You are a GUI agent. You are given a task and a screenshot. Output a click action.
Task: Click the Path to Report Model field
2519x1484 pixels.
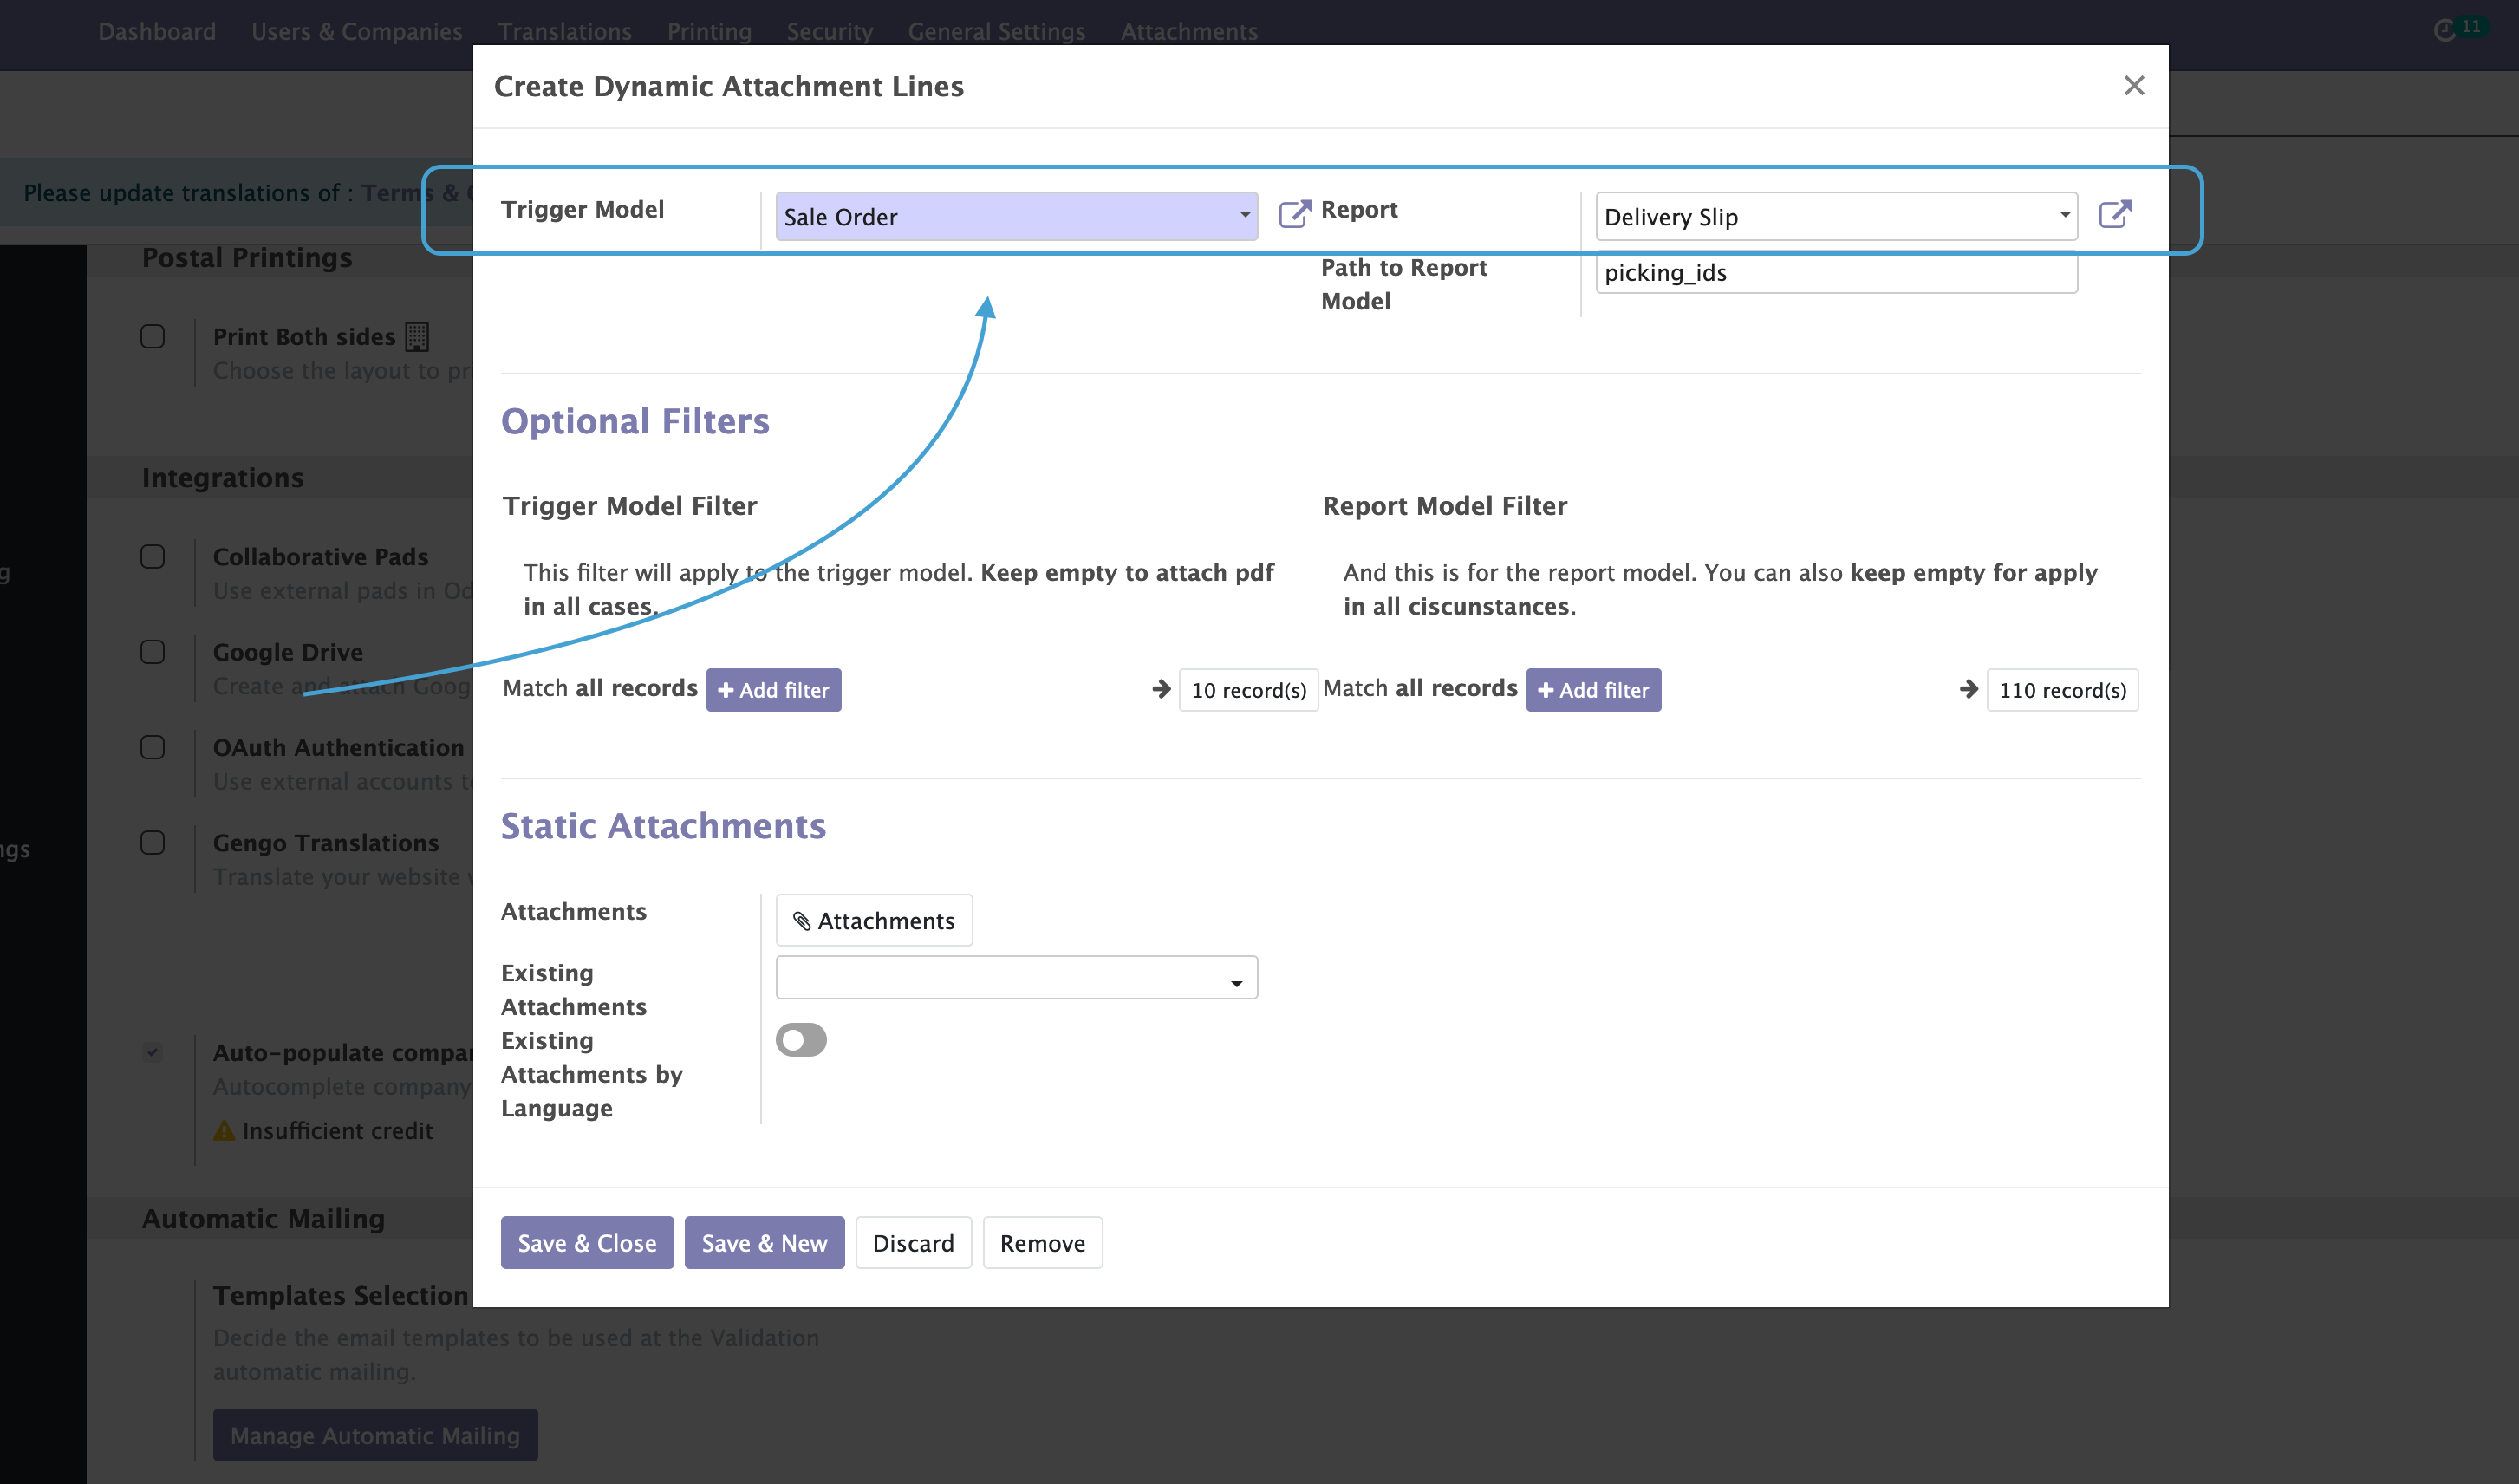point(1836,273)
